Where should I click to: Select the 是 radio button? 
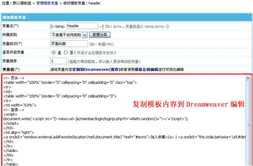[x=53, y=52]
